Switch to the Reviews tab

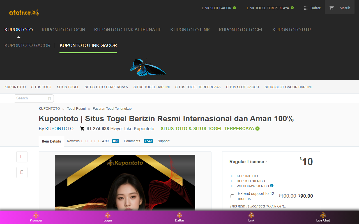pos(73,141)
